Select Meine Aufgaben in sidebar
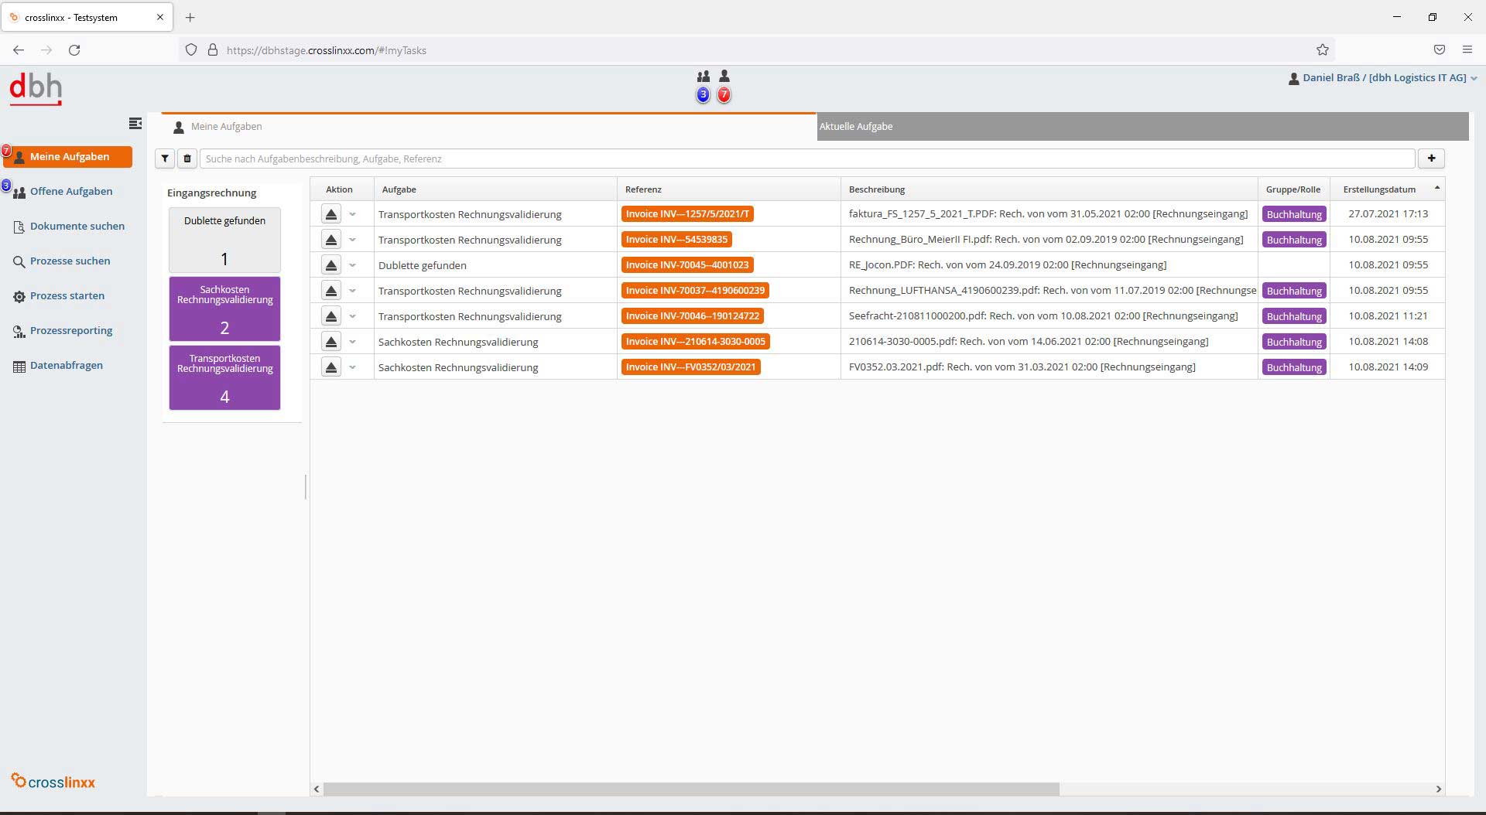Image resolution: width=1486 pixels, height=815 pixels. coord(68,157)
